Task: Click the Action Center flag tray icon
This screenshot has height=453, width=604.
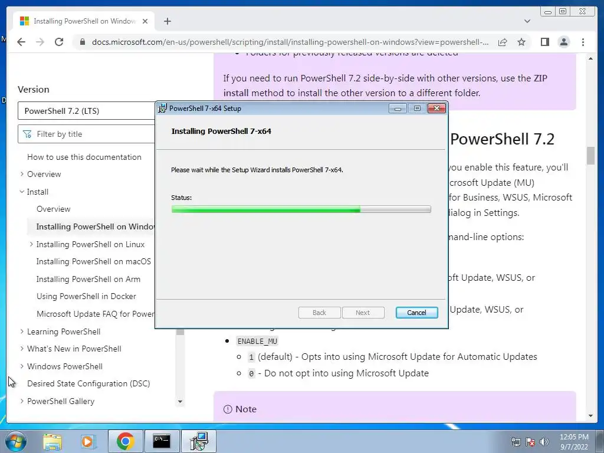Action: pos(530,442)
